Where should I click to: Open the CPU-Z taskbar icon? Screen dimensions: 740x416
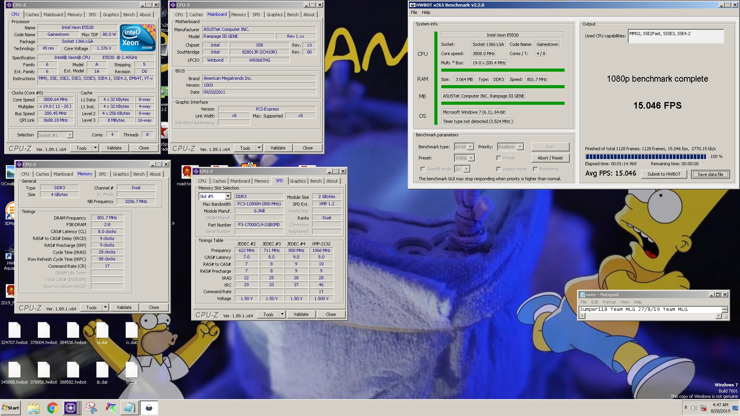71,408
